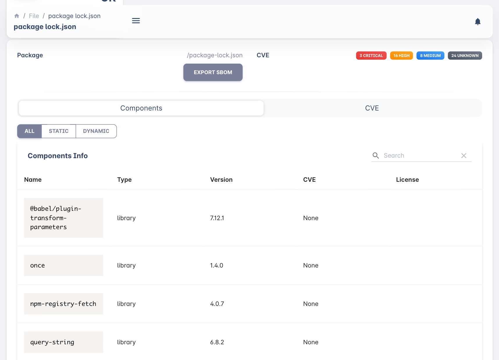Image resolution: width=499 pixels, height=360 pixels.
Task: Click the home breadcrumb icon
Action: tap(17, 16)
